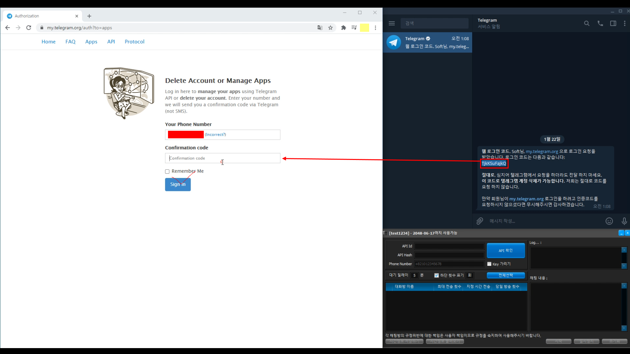
Task: Click the 시작 button in tool
Action: pyautogui.click(x=558, y=341)
